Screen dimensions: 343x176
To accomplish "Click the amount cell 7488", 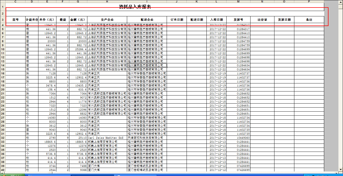I will tap(78, 166).
